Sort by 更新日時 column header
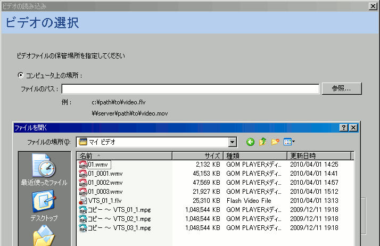 tap(319, 156)
